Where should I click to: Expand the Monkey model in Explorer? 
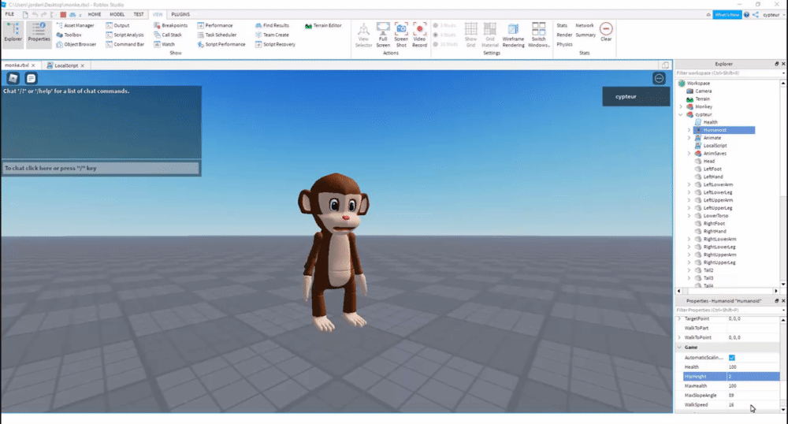[x=681, y=106]
